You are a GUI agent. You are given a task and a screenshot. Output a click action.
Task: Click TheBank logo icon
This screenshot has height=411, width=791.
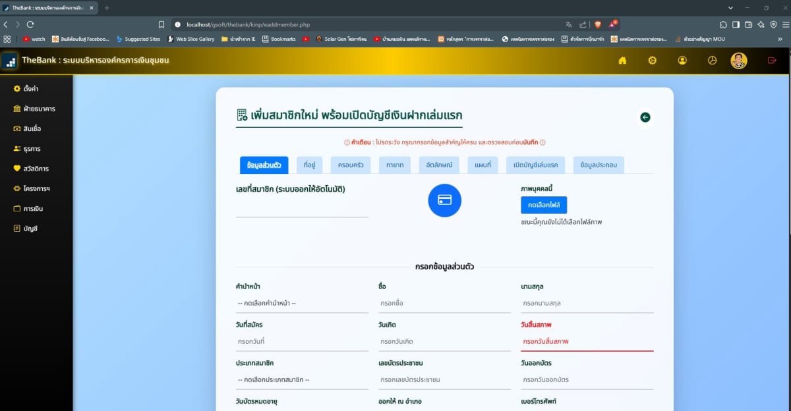pos(9,61)
